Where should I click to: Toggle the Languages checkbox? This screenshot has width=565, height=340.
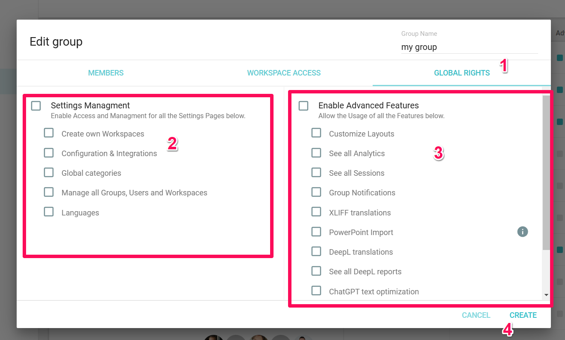[49, 212]
